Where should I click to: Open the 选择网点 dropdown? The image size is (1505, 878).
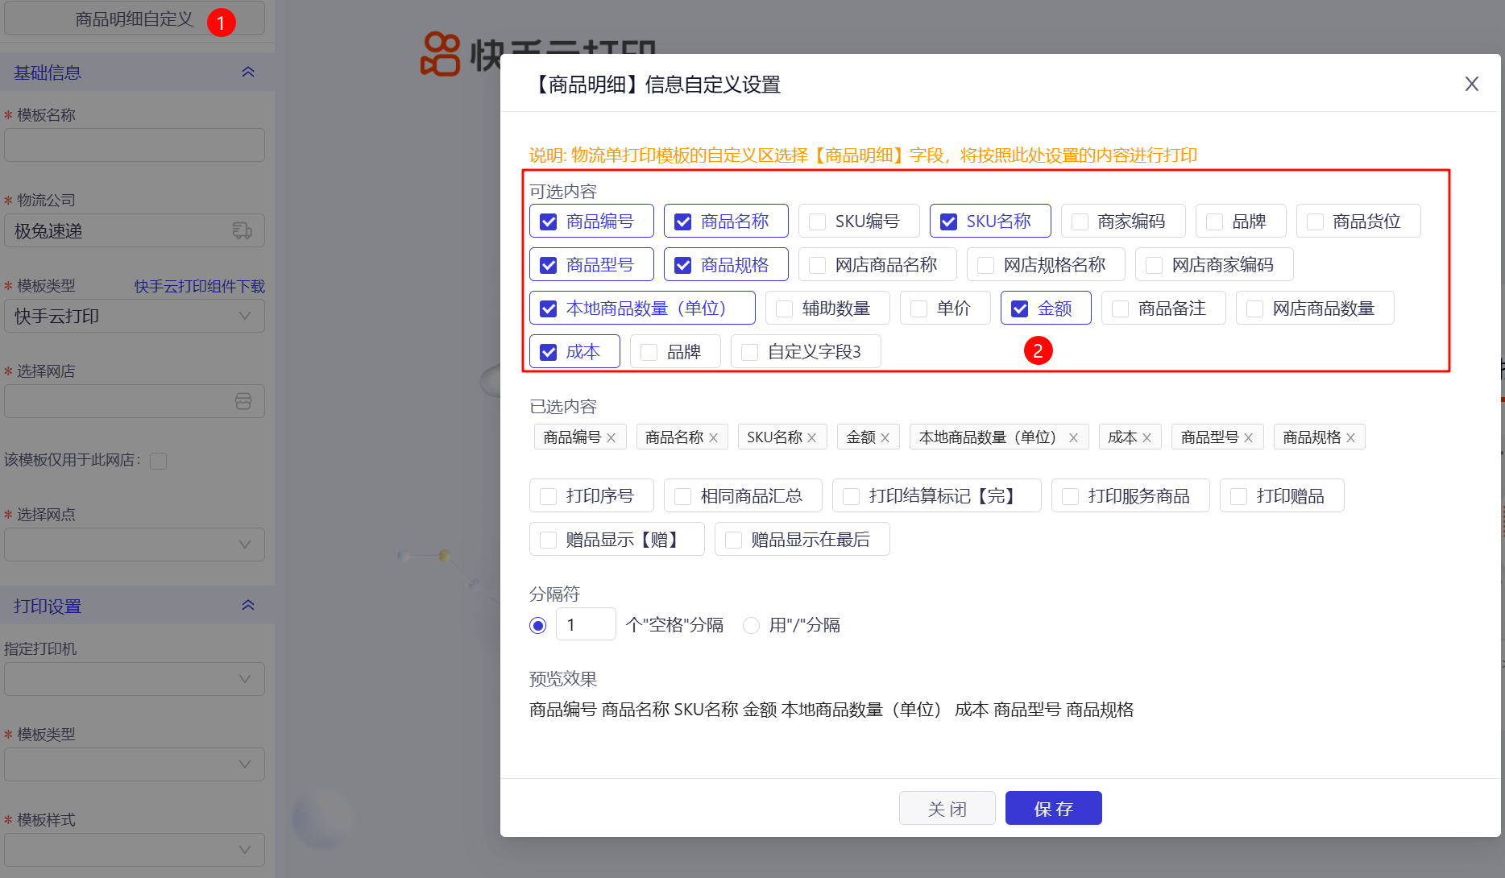click(x=135, y=545)
